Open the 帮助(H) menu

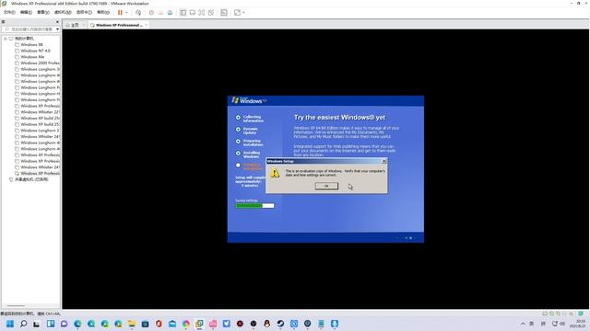[103, 12]
